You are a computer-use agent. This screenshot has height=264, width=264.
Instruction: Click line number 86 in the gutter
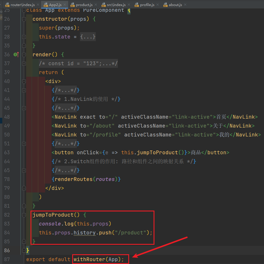pyautogui.click(x=7, y=250)
